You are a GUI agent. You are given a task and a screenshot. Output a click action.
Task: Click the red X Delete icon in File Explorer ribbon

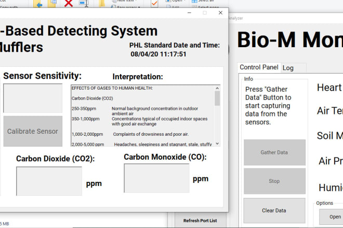(69, 4)
